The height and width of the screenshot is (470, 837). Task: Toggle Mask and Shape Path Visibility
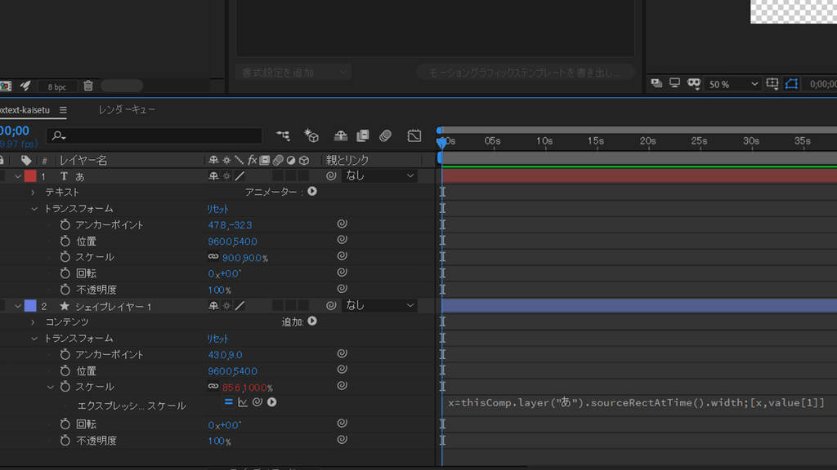point(791,84)
